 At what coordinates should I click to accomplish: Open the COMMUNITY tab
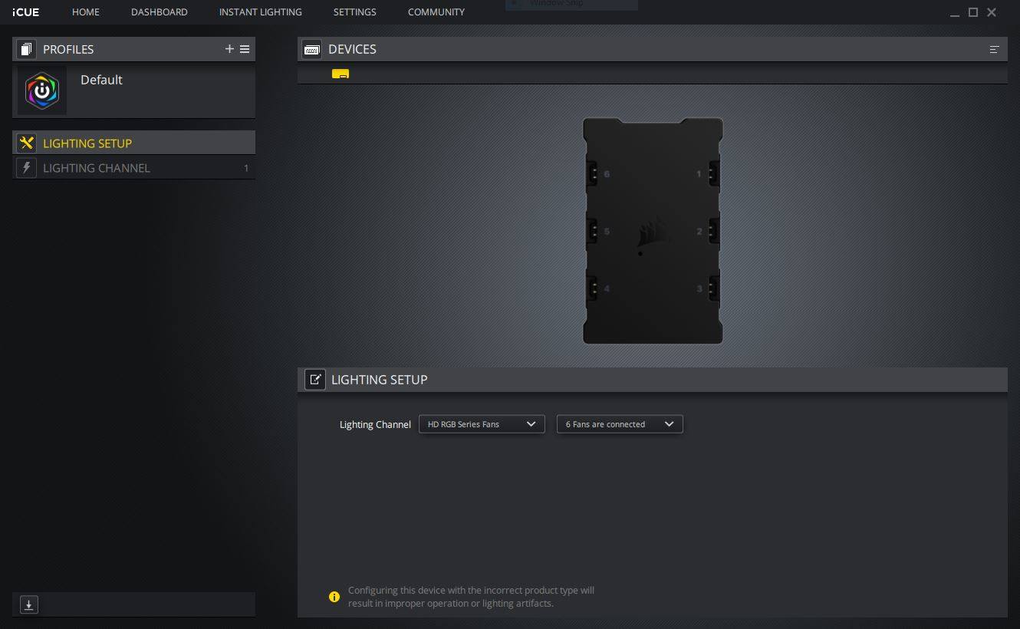point(436,12)
